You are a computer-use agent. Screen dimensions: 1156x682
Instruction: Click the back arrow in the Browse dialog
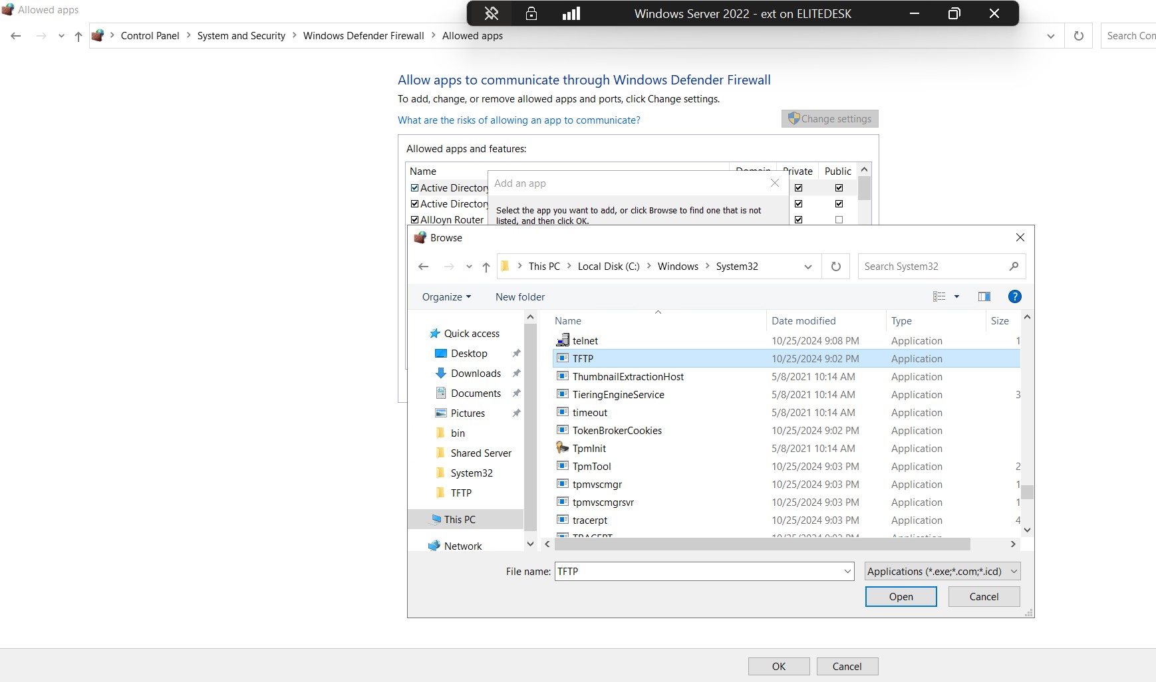click(424, 267)
